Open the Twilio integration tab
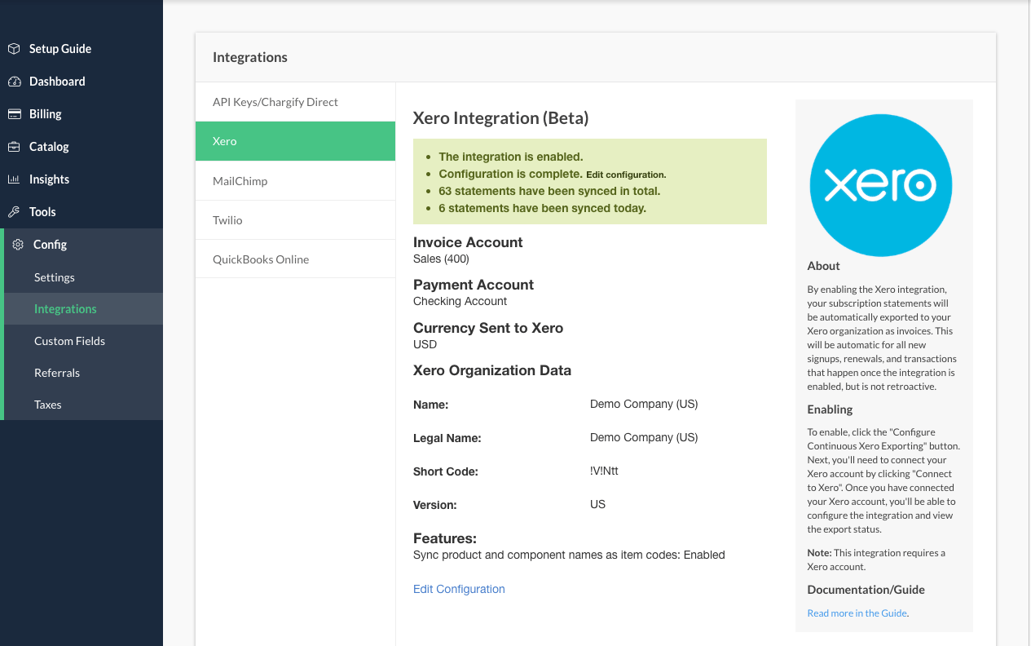 click(227, 220)
